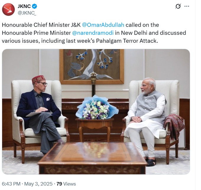The height and width of the screenshot is (190, 201).
Task: Open the @JKNC_ handle link
Action: [27, 13]
